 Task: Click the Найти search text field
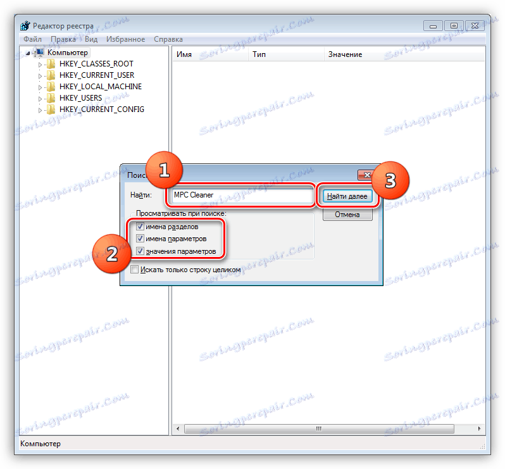tap(242, 195)
